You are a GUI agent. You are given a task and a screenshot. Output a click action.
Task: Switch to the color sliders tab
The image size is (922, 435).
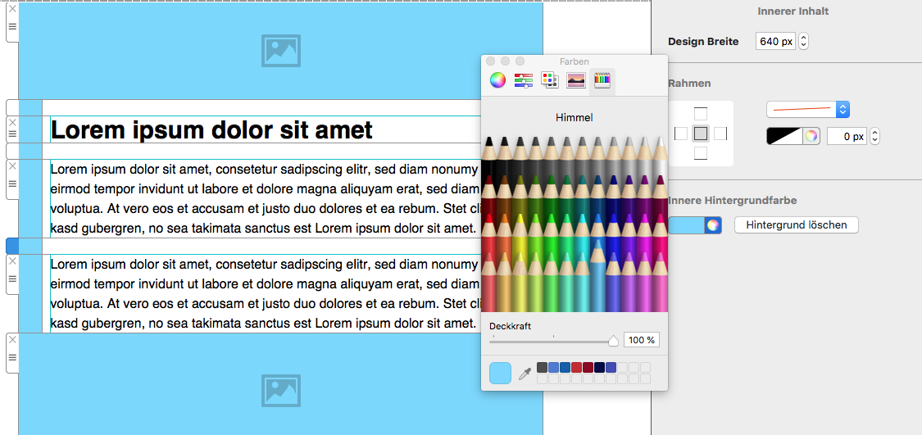(x=524, y=80)
